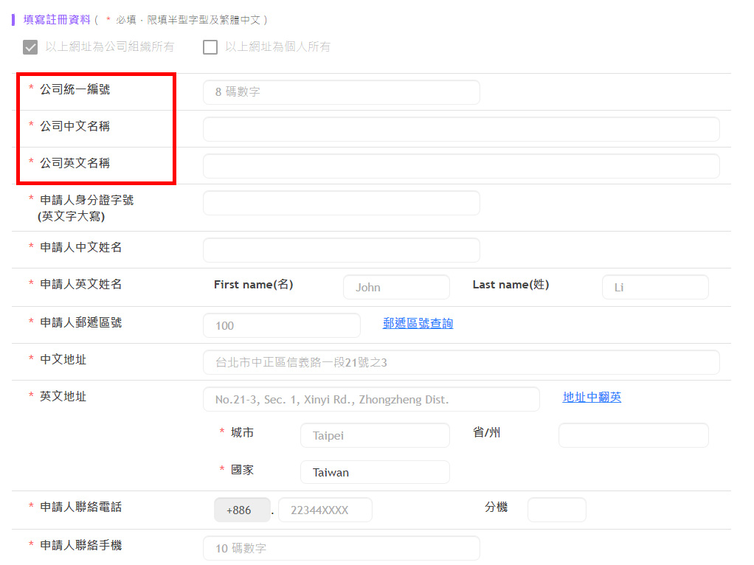Click the 申請人聯絡手機 mobile number field
This screenshot has height=565, width=754.
click(341, 548)
